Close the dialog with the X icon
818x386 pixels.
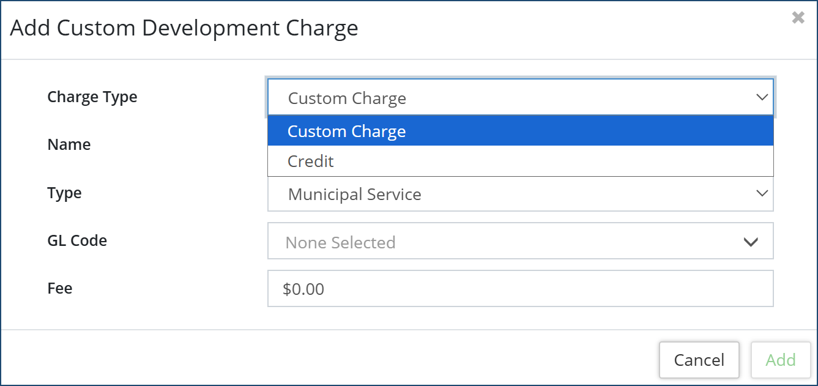(798, 18)
